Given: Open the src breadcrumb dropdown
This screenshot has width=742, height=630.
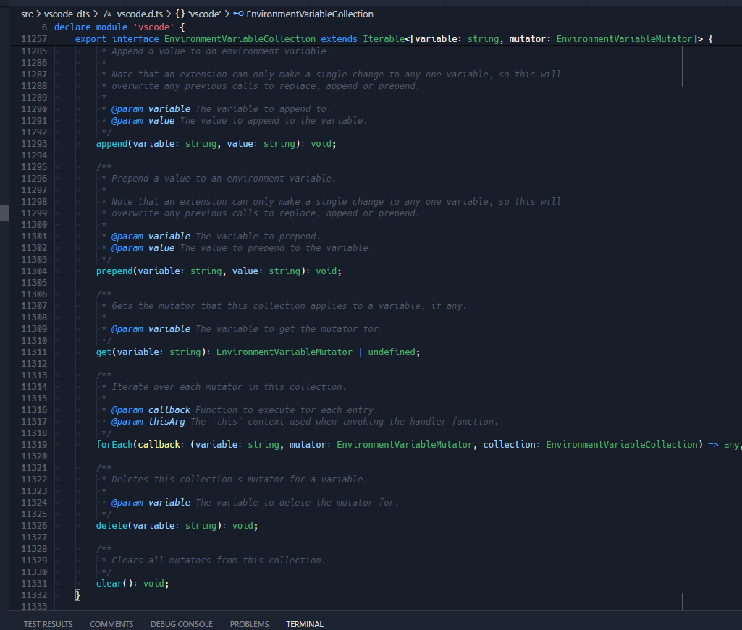Looking at the screenshot, I should pyautogui.click(x=25, y=13).
